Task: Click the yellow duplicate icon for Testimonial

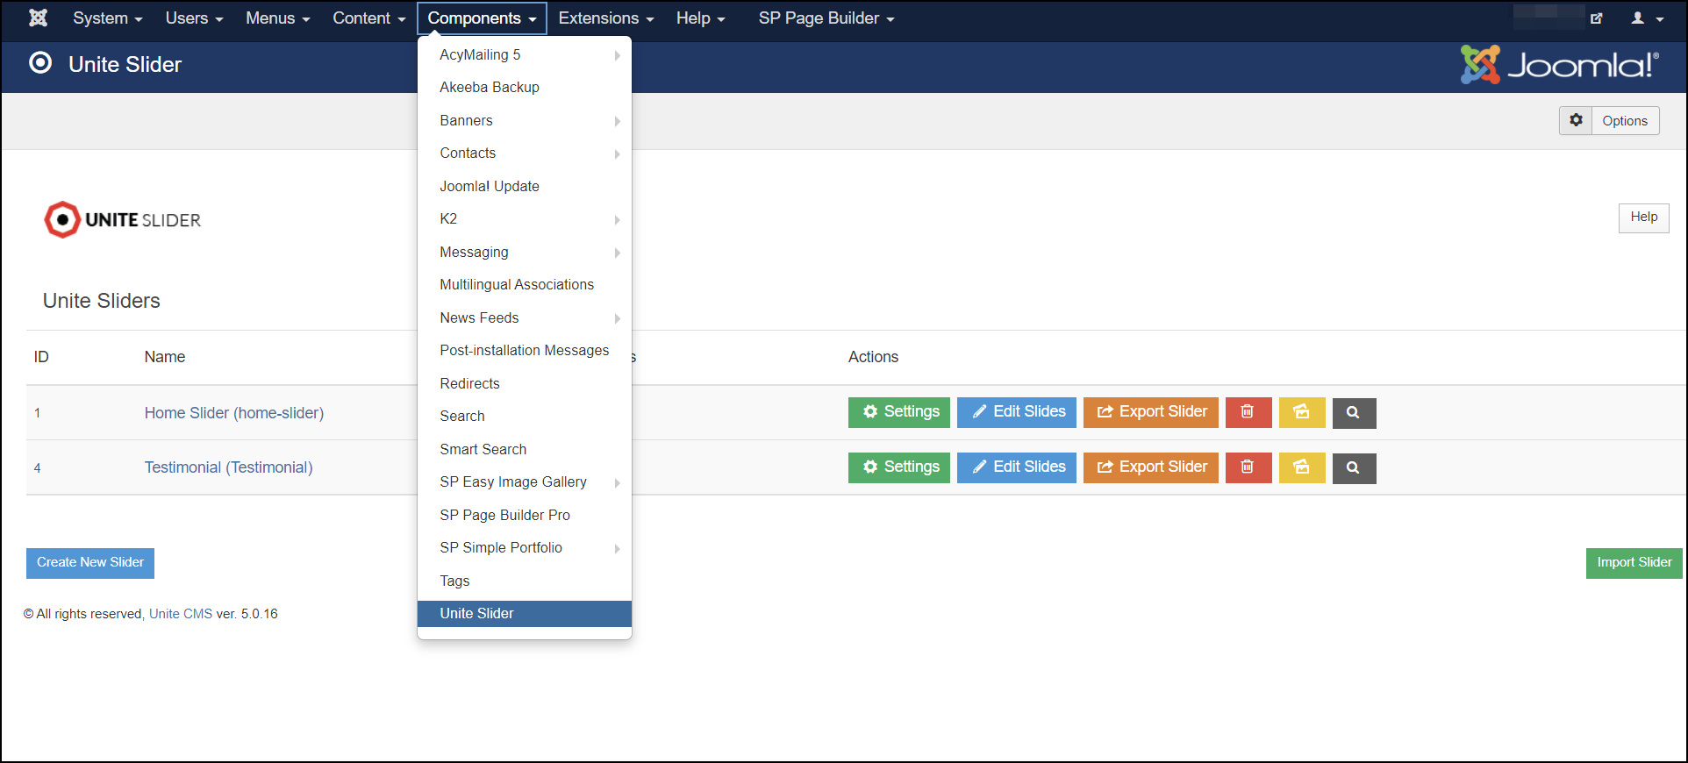Action: pos(1301,467)
